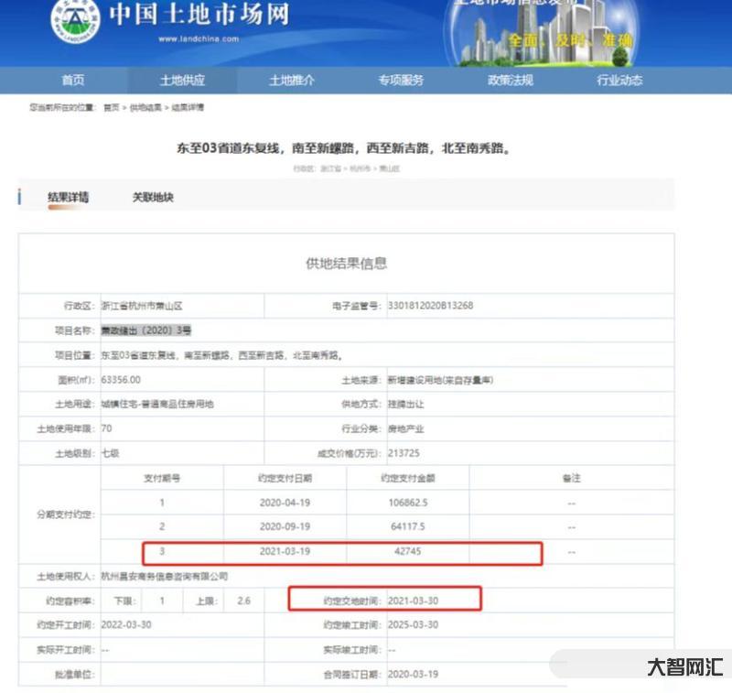The image size is (732, 693).
Task: Click the 备注 column header
Action: (x=571, y=478)
